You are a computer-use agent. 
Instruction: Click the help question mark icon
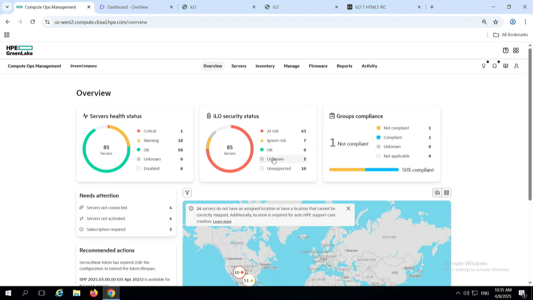pos(506,50)
